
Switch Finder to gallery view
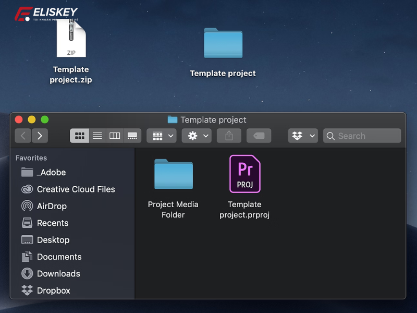(x=132, y=136)
